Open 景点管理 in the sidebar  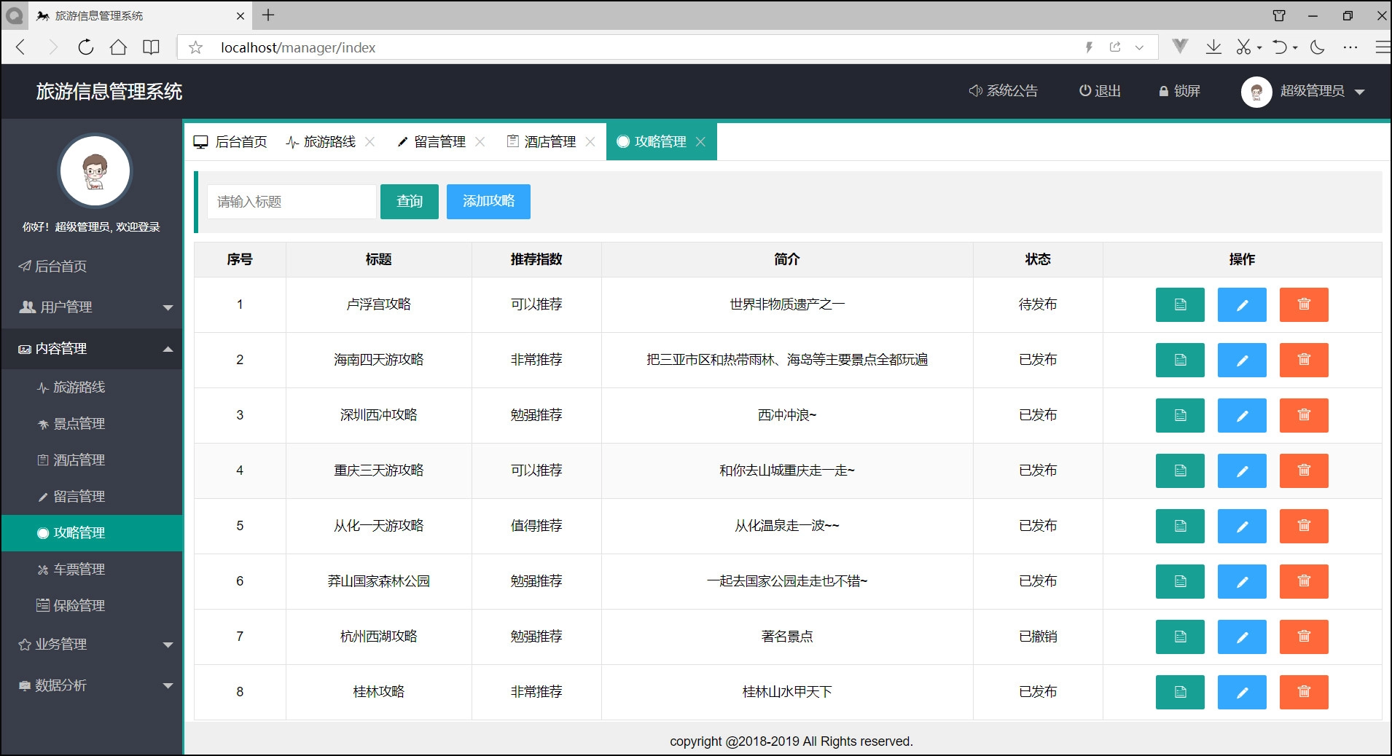pos(79,424)
